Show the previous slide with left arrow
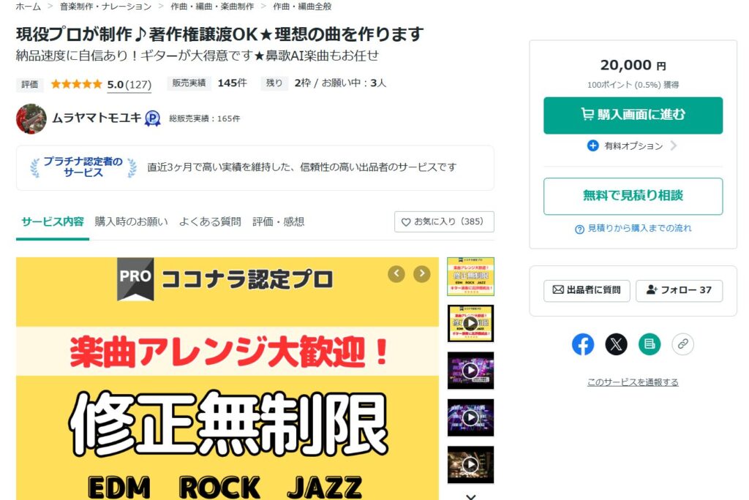The width and height of the screenshot is (749, 500). pos(396,273)
